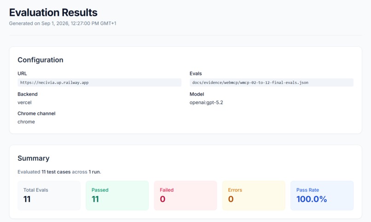371x222 pixels.
Task: Click the 'Evaluated 11 test cases' sentence
Action: click(x=59, y=172)
